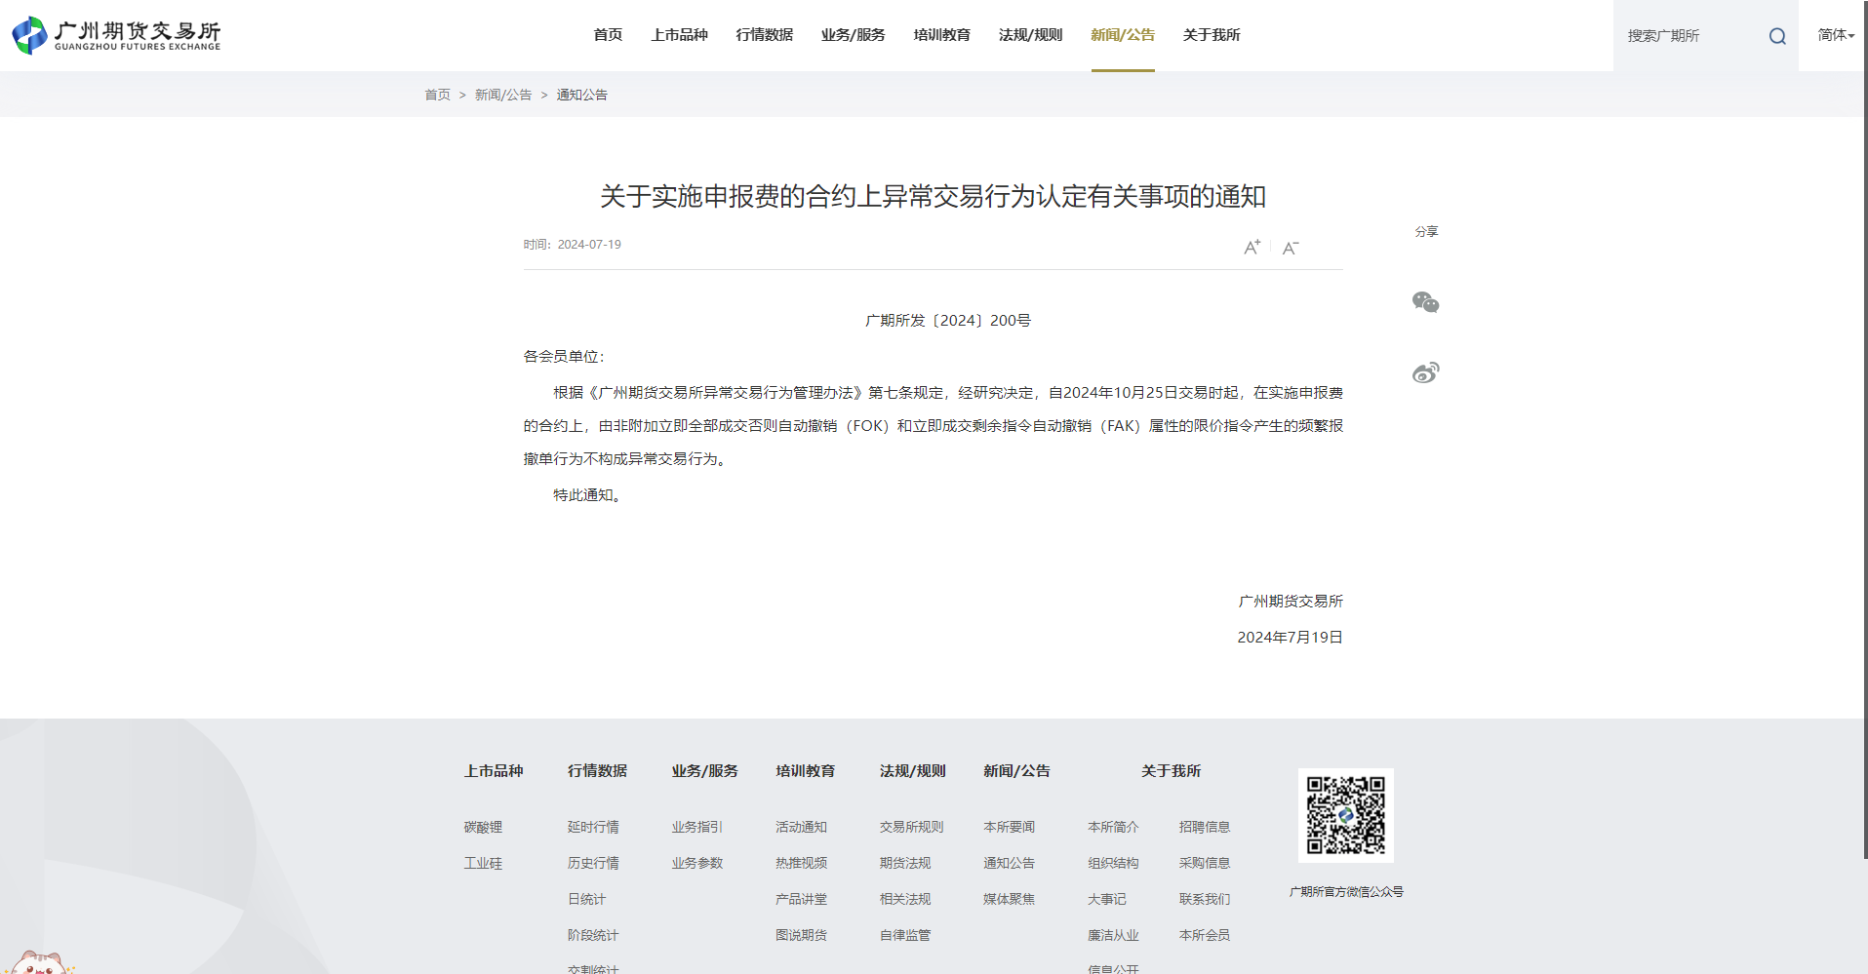The width and height of the screenshot is (1868, 974).
Task: Click footer heading 新闻/公告
Action: [1016, 771]
